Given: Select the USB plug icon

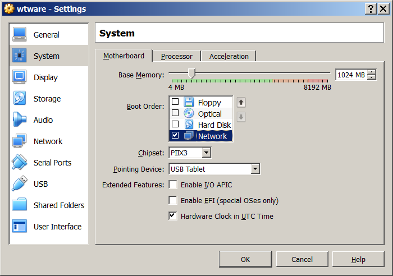Looking at the screenshot, I should click(20, 184).
